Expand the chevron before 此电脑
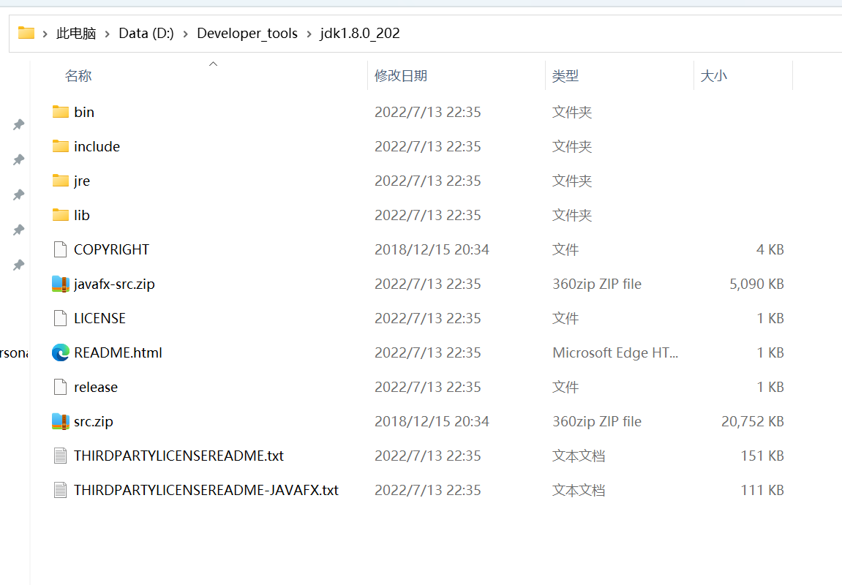Screen dimensions: 842x585 45,34
